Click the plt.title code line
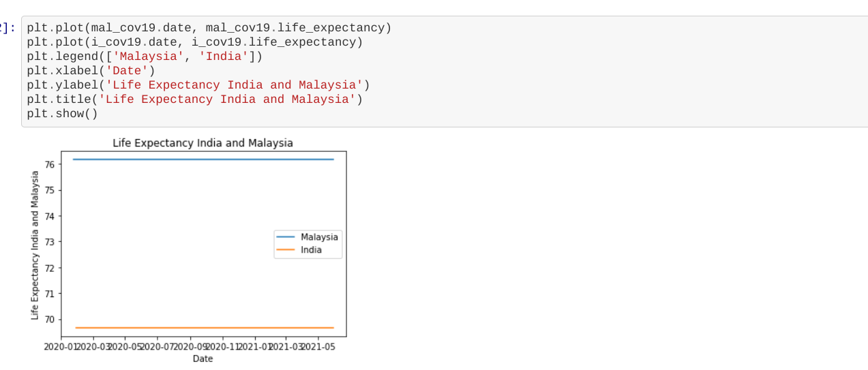Viewport: 868px width, 370px height. [x=195, y=99]
